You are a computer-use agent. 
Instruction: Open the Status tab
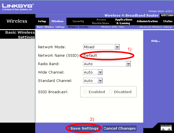click(x=168, y=21)
